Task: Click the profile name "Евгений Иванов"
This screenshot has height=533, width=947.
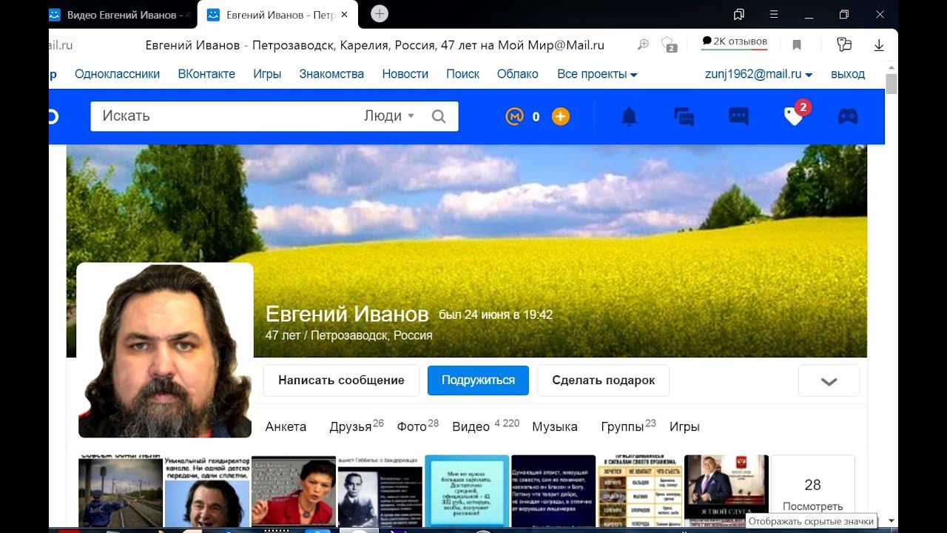Action: [347, 315]
